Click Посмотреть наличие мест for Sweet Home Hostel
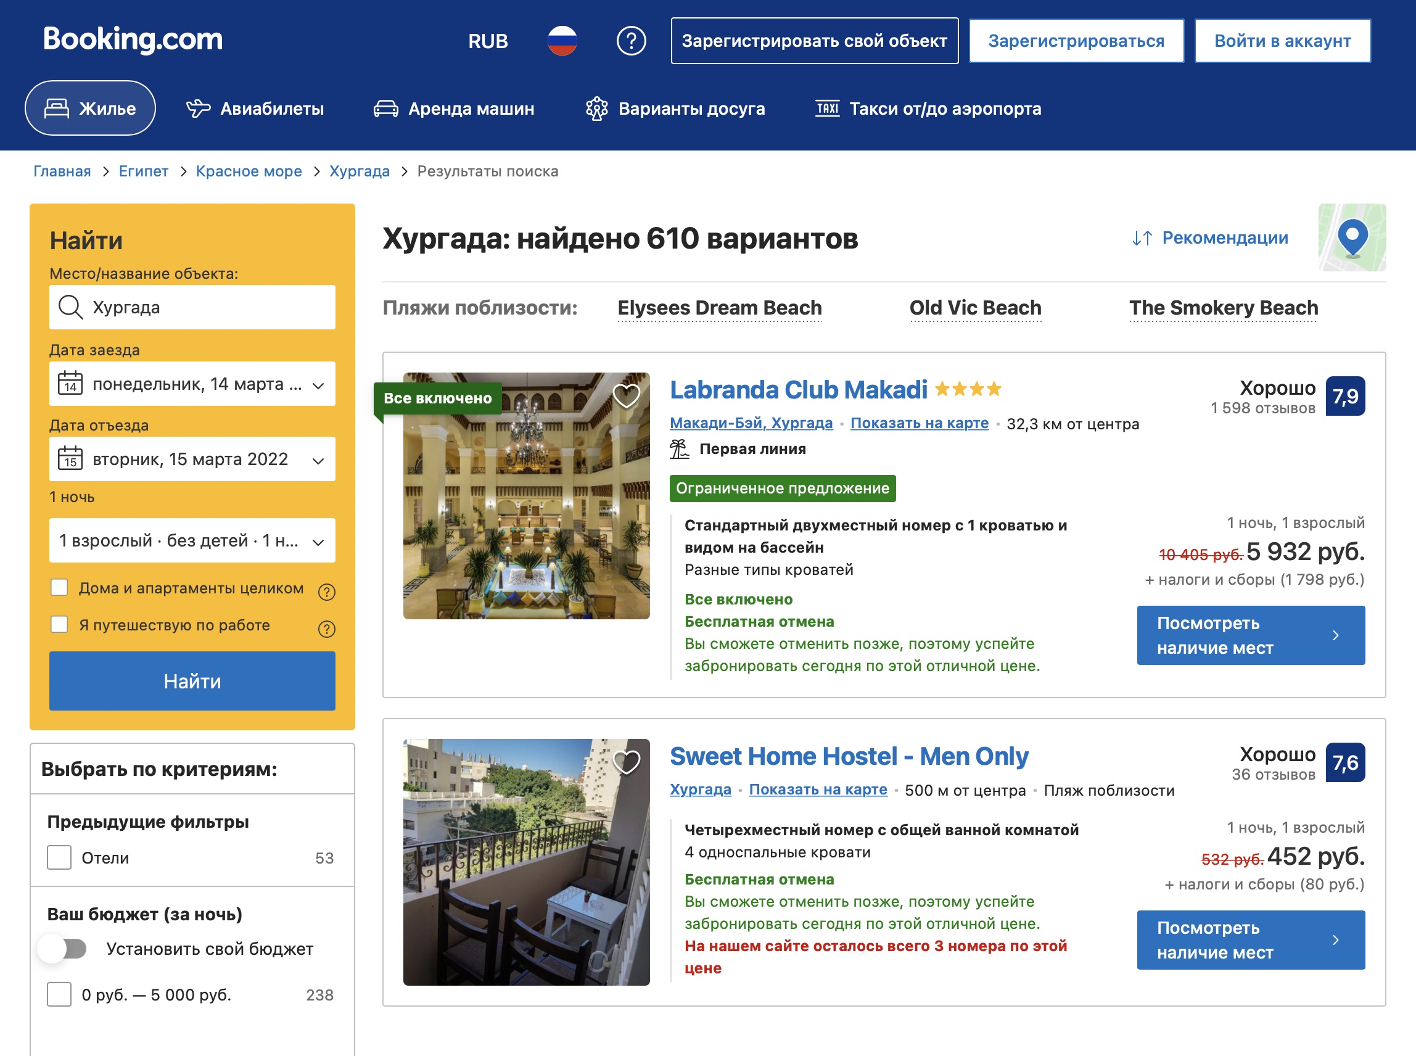This screenshot has height=1056, width=1416. click(x=1251, y=940)
